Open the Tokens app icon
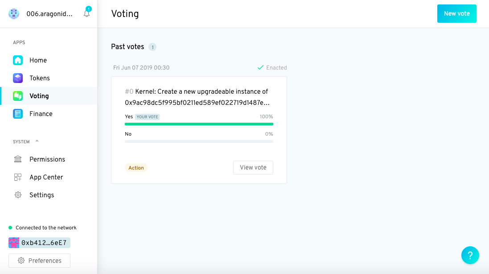The height and width of the screenshot is (274, 489). [x=18, y=78]
